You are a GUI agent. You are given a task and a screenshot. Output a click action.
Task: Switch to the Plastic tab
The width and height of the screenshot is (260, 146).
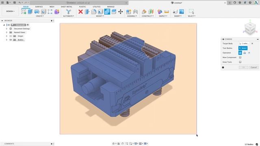click(x=82, y=6)
